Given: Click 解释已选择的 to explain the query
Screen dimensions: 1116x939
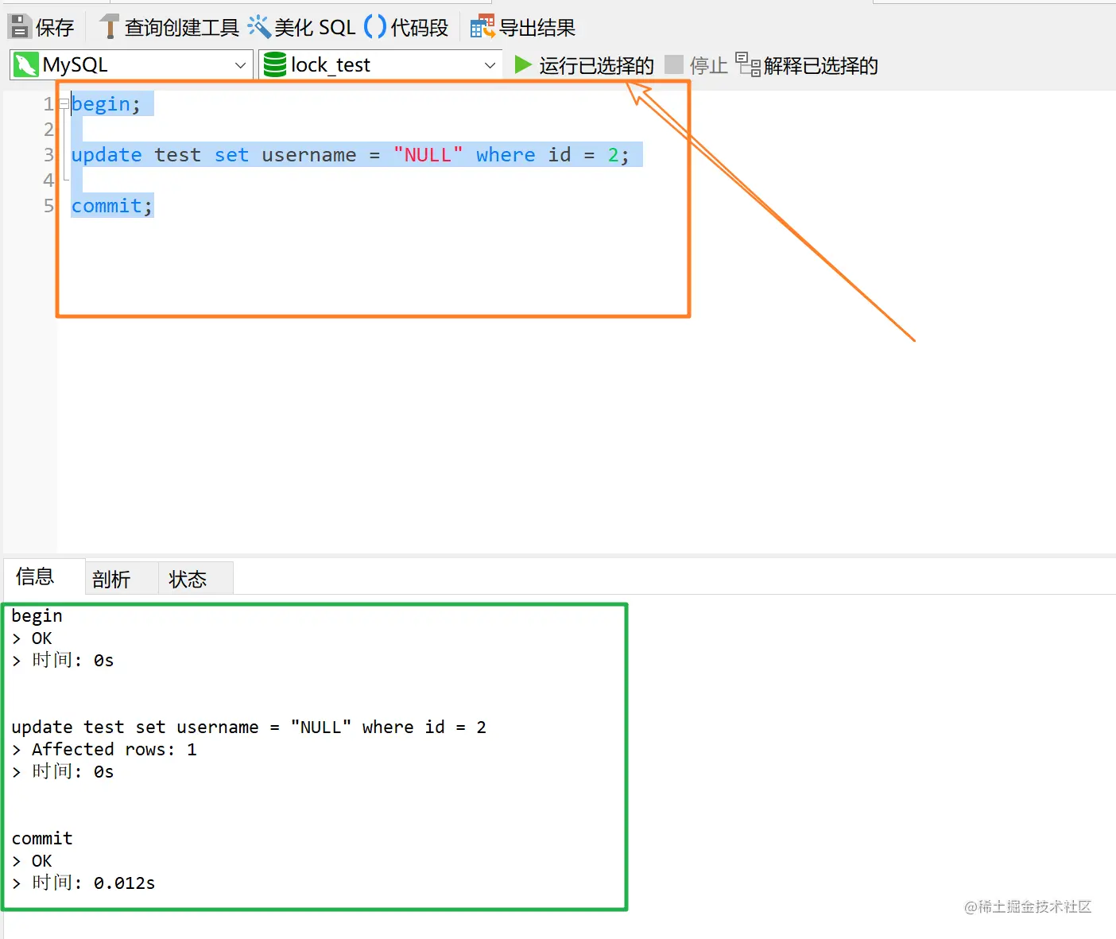Looking at the screenshot, I should point(821,65).
